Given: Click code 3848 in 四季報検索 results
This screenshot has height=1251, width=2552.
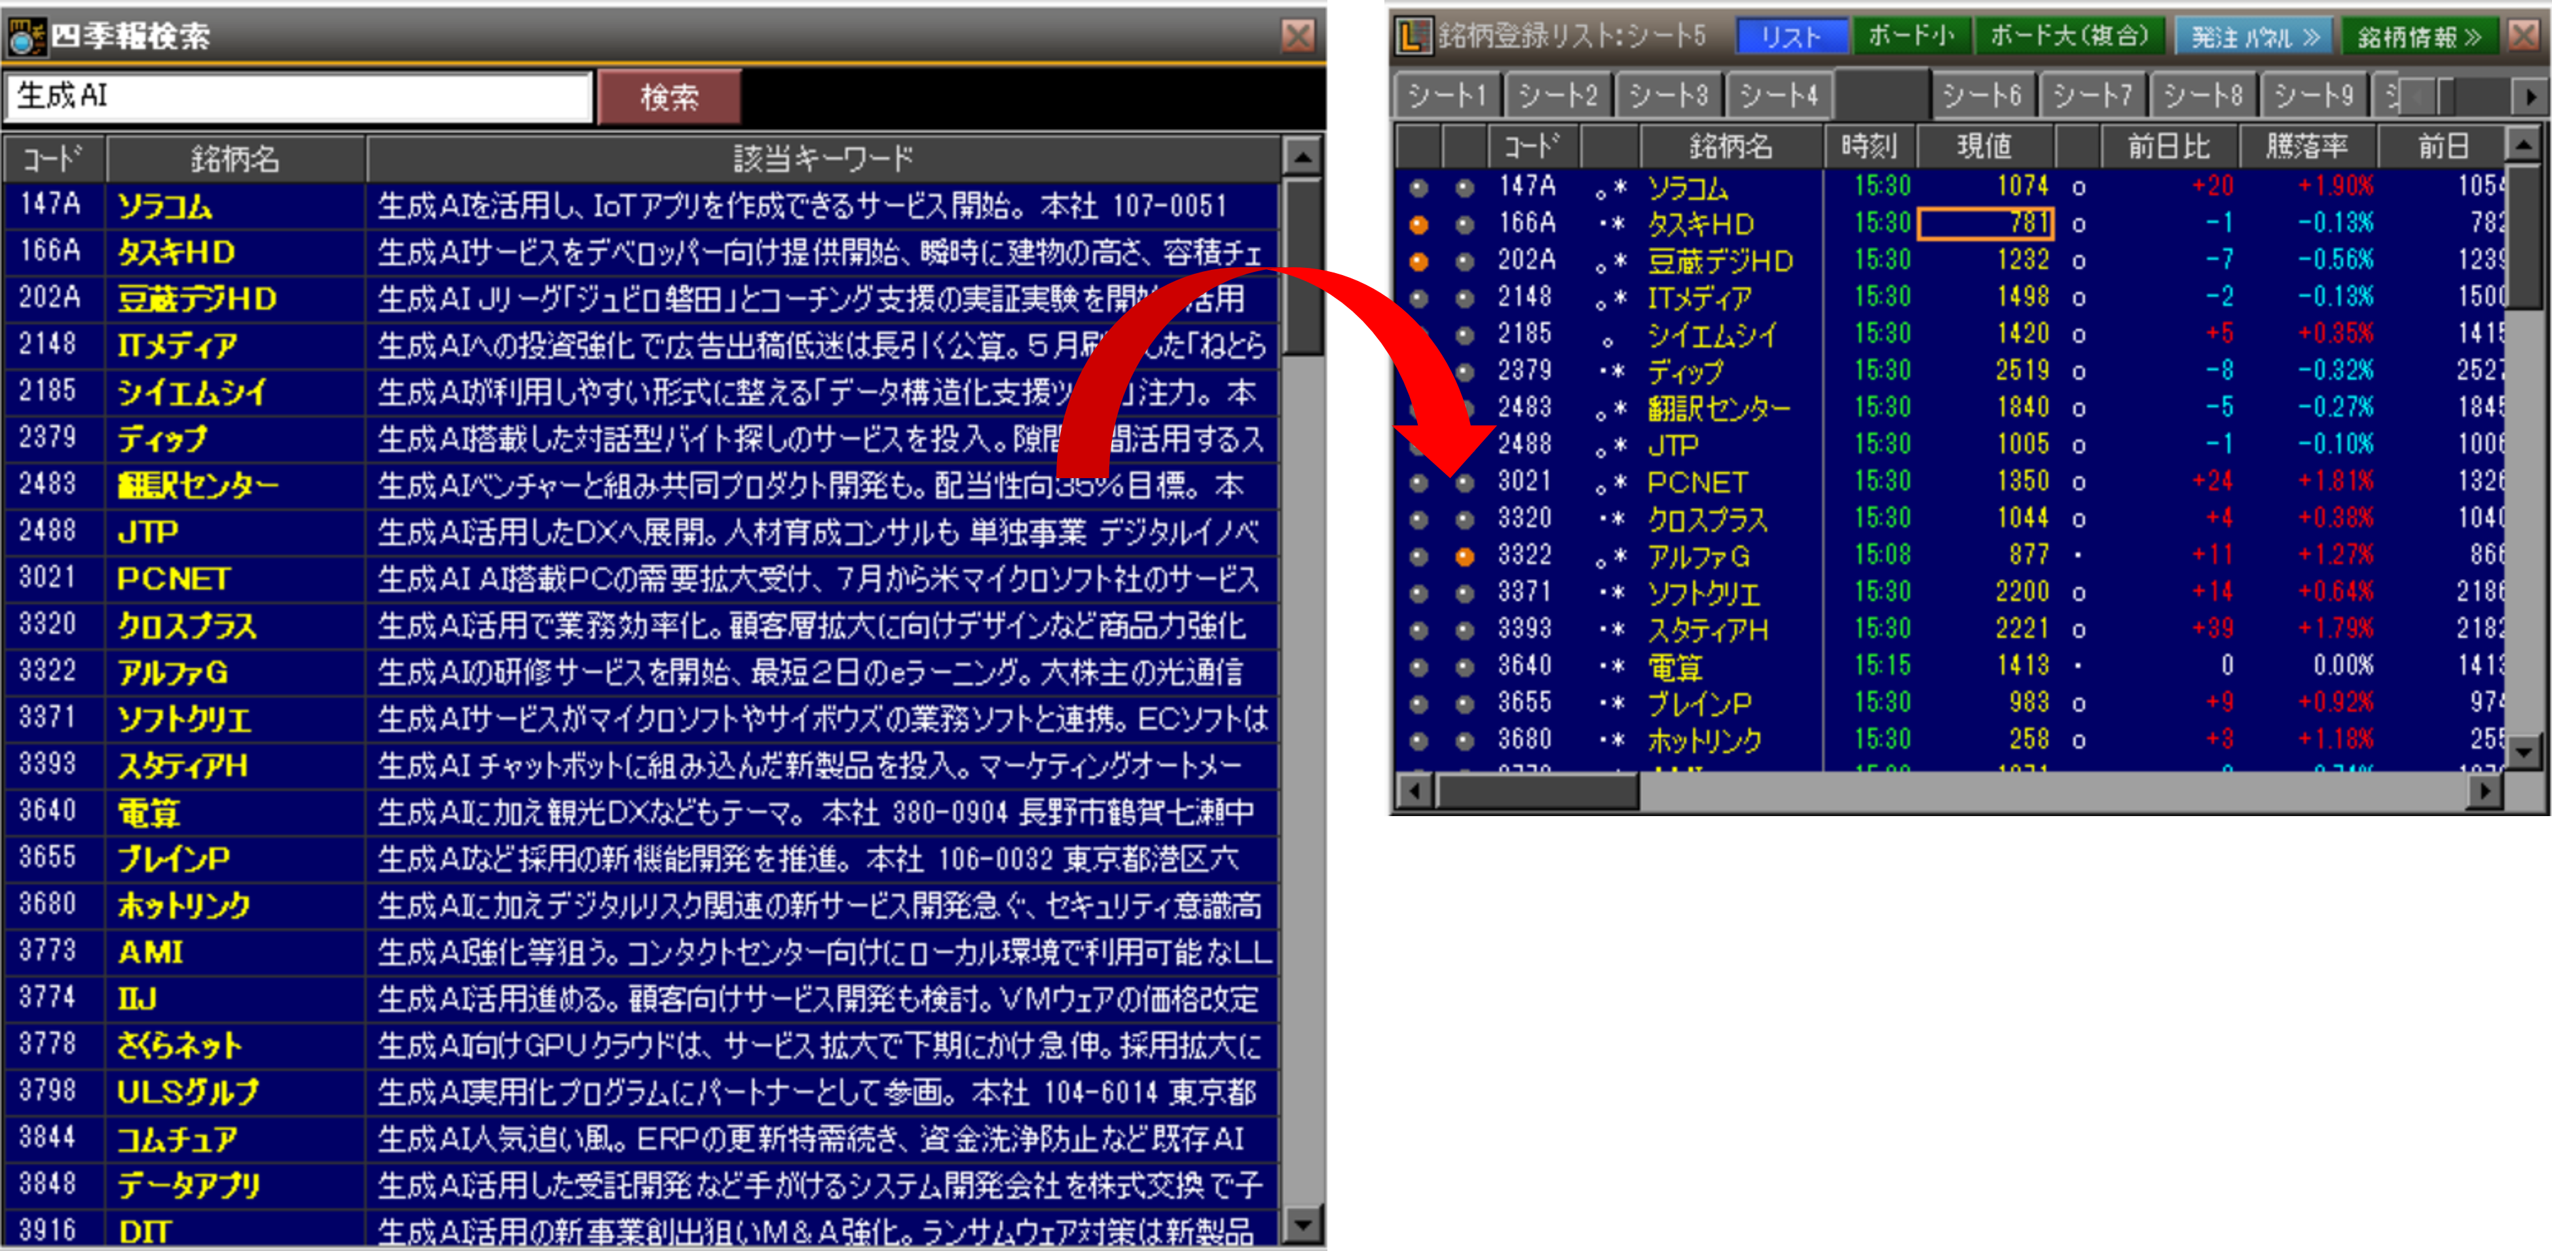Looking at the screenshot, I should (48, 1184).
